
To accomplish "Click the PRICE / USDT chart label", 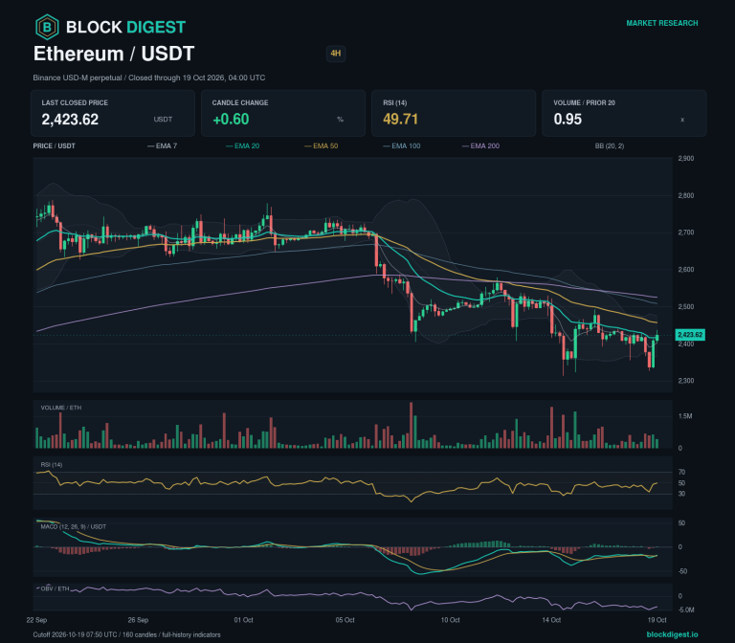I will click(54, 145).
